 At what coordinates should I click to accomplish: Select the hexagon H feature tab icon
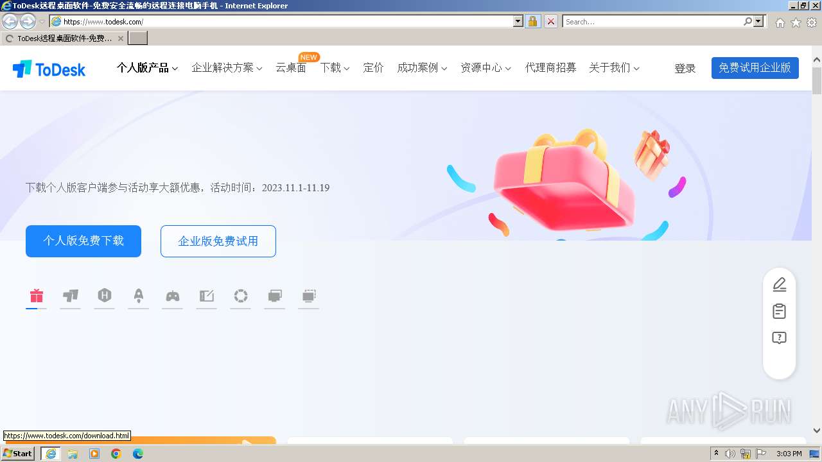click(x=105, y=295)
